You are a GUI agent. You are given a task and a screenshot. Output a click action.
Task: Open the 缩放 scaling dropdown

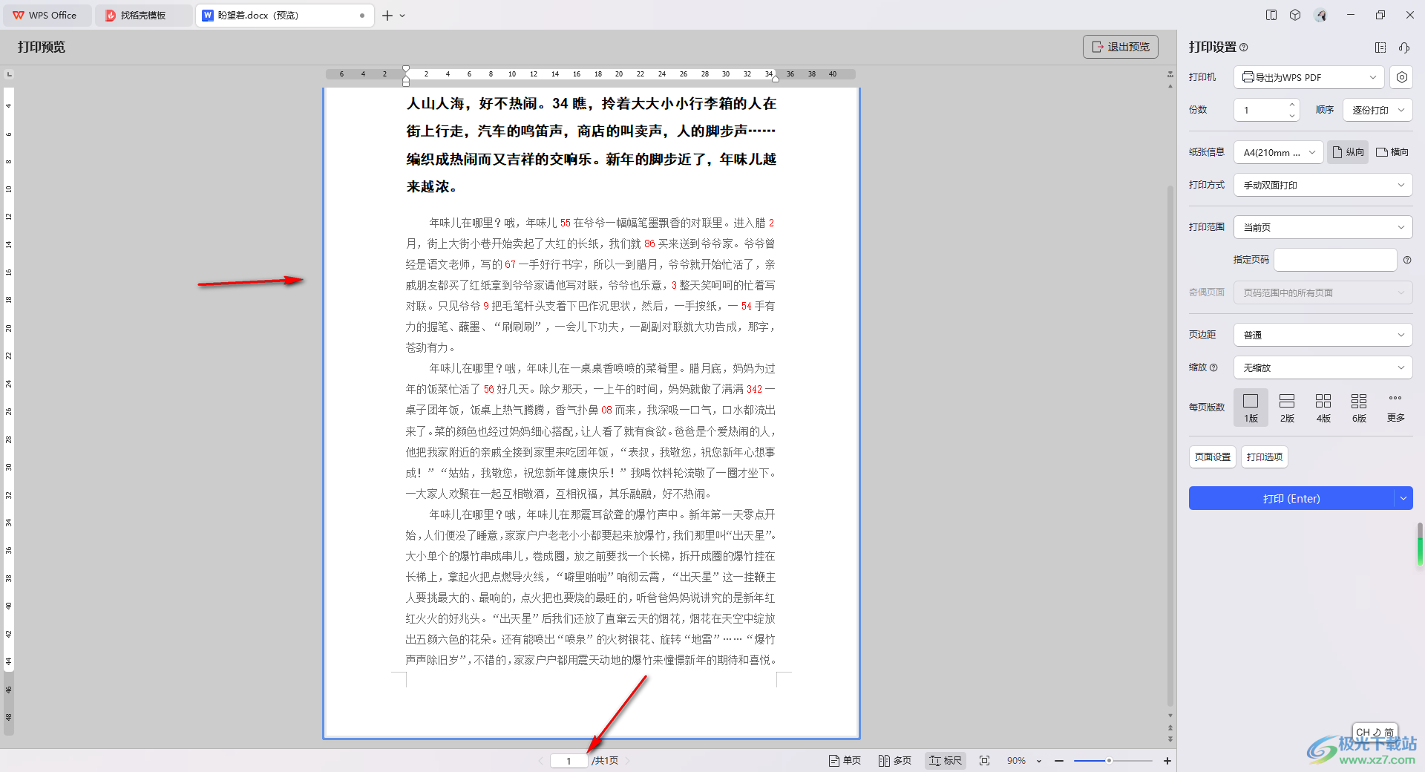click(1323, 367)
